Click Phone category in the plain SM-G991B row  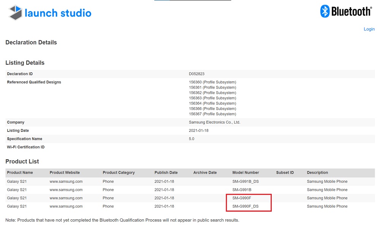[108, 190]
